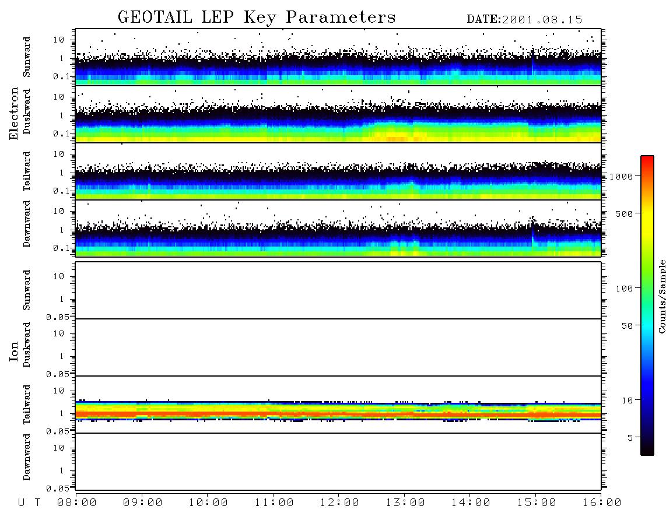Select the Electron 'Duskward' axis label

(27, 111)
